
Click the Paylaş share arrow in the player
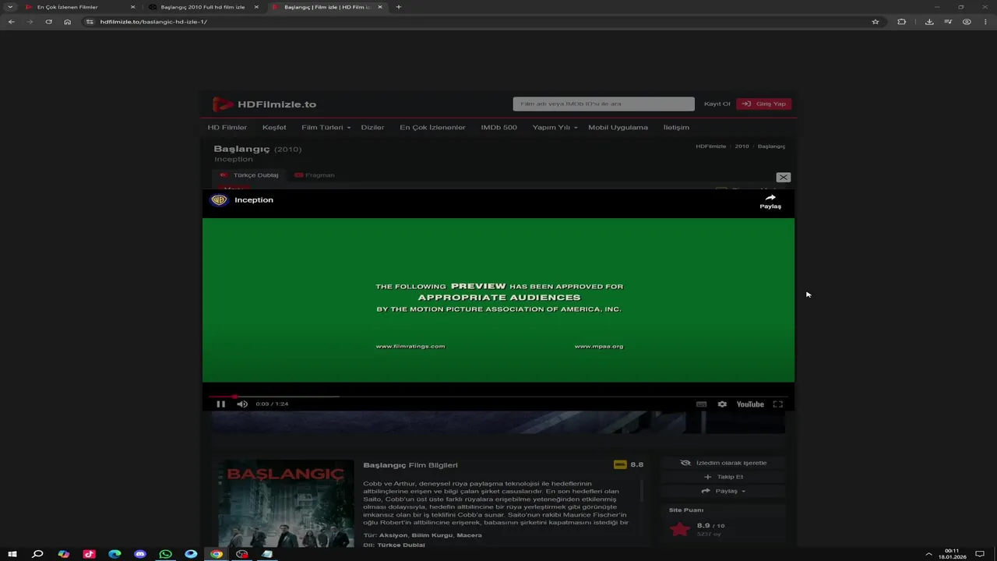[770, 202]
